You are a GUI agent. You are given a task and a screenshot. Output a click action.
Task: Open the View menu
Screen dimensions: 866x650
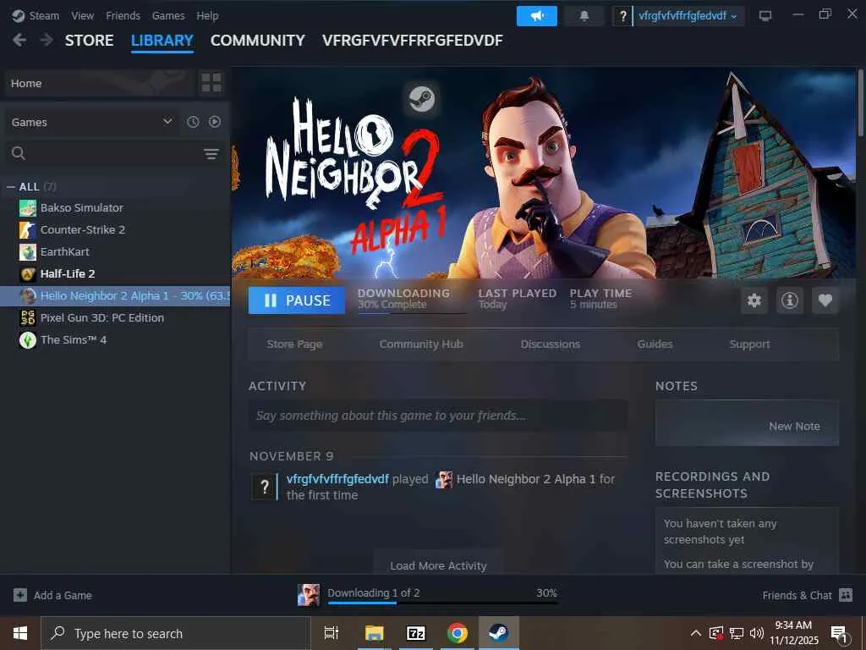82,15
